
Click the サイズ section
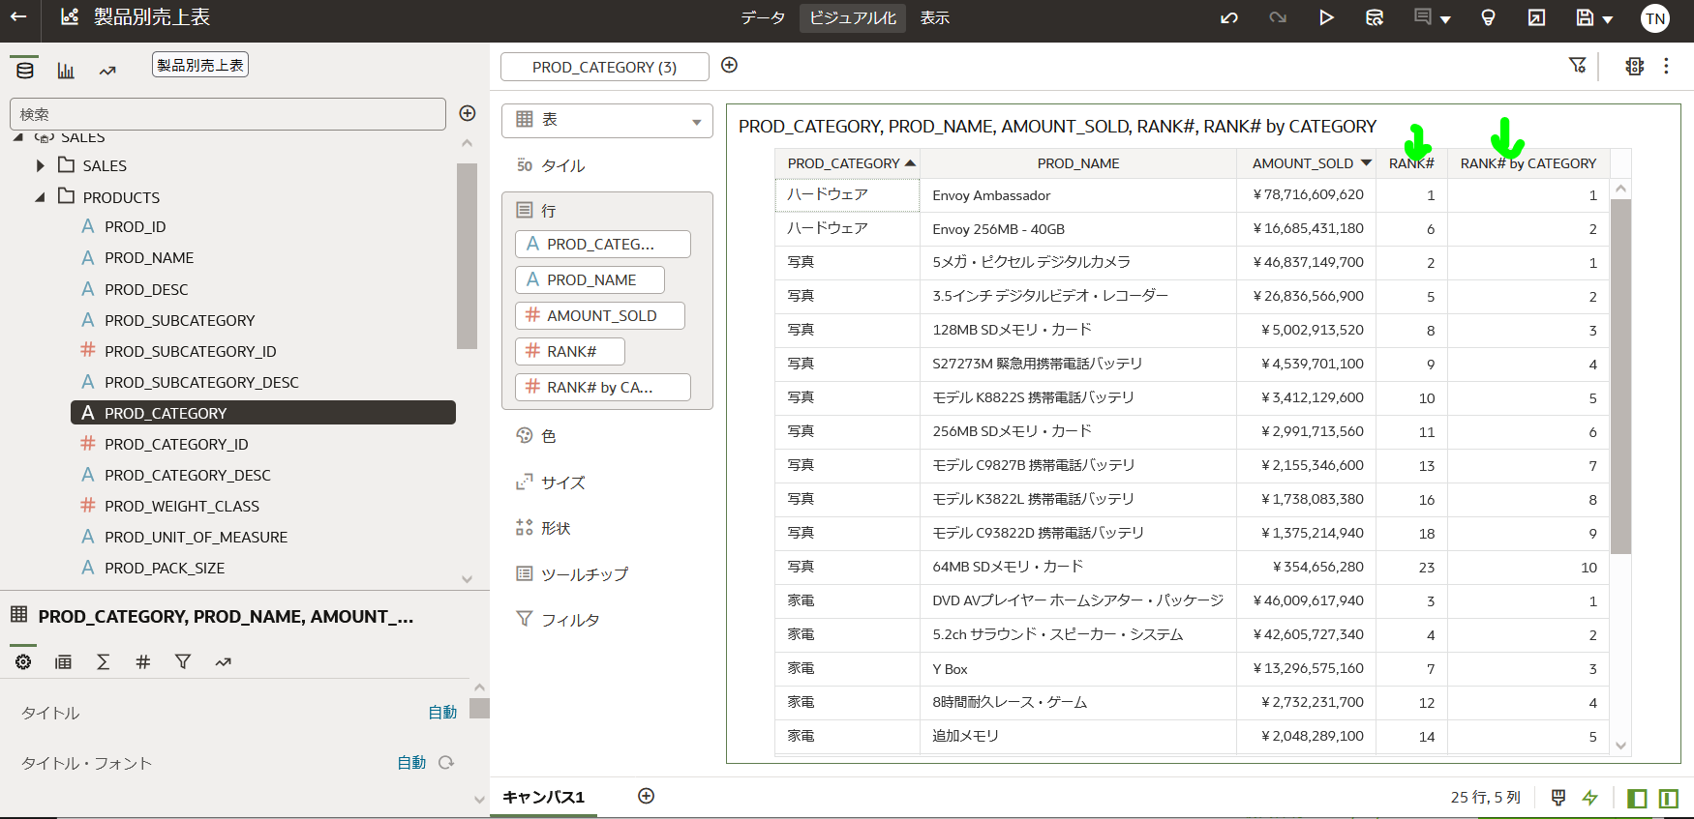click(x=562, y=483)
